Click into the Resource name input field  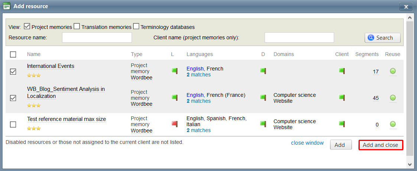point(97,37)
